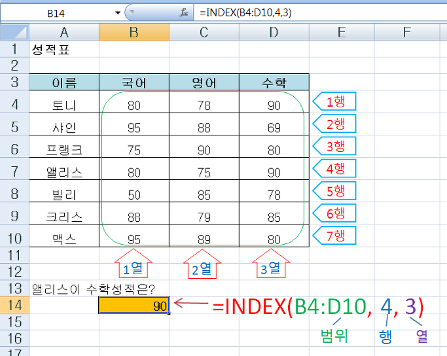Click 토니's 국어 score 80
The image size is (447, 356).
click(134, 101)
